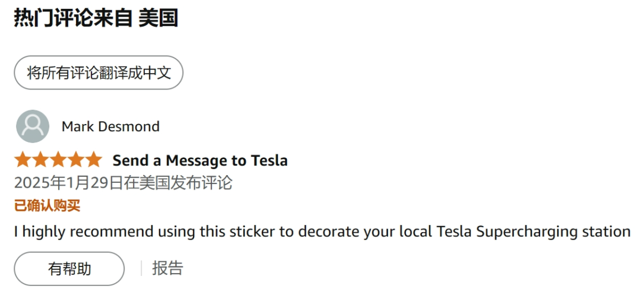Image resolution: width=641 pixels, height=292 pixels.
Task: Click the 在美国发布评论 text after the date
Action: [x=178, y=183]
